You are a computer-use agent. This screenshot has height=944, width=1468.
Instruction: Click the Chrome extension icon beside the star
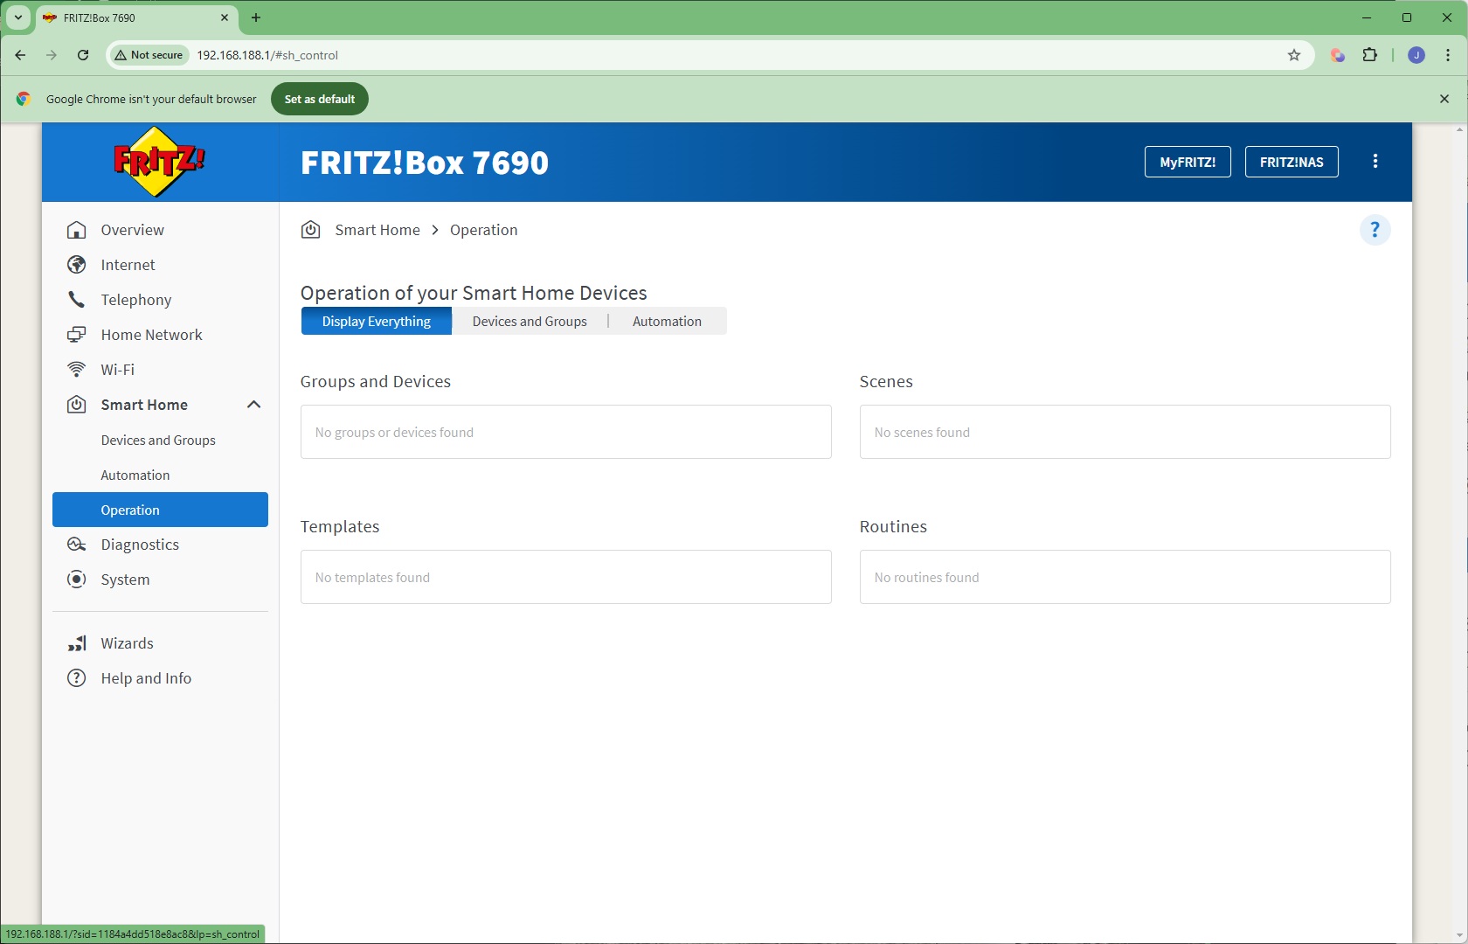point(1337,55)
